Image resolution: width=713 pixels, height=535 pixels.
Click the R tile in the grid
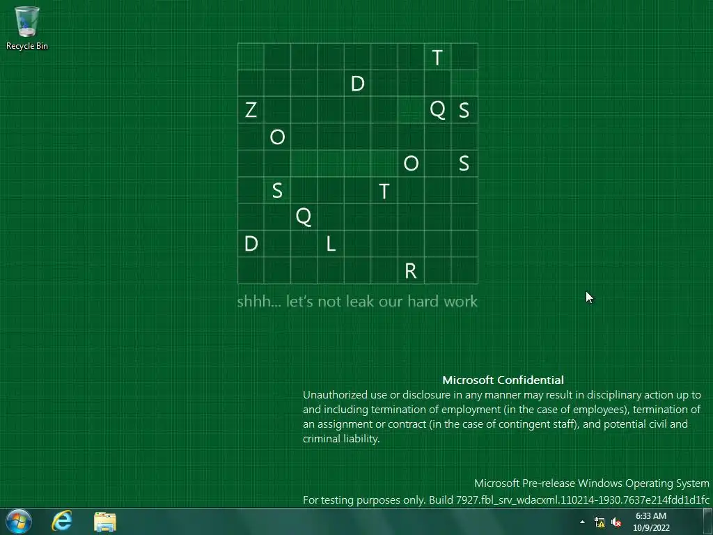[411, 271]
